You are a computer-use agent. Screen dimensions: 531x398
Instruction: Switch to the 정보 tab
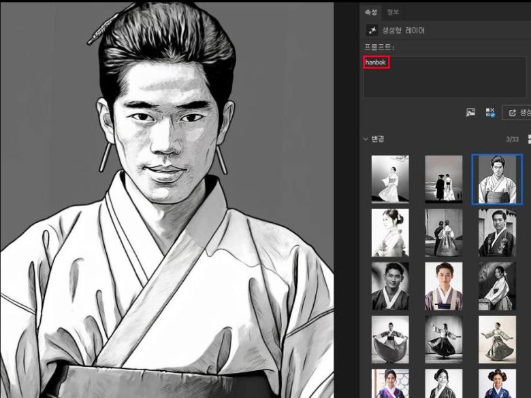(x=393, y=12)
